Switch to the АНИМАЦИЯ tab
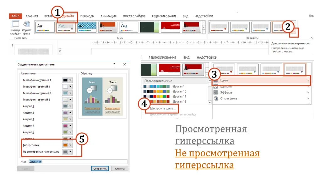Viewport: 314px width, 188px height. (108, 16)
